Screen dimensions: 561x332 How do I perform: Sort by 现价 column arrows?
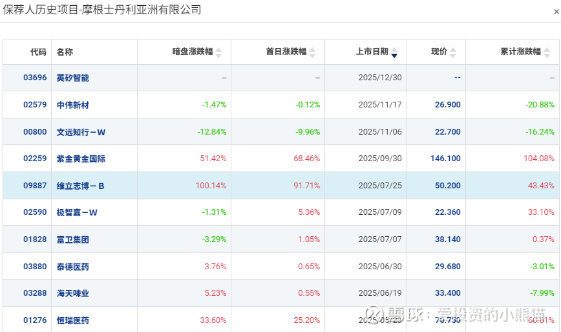453,52
